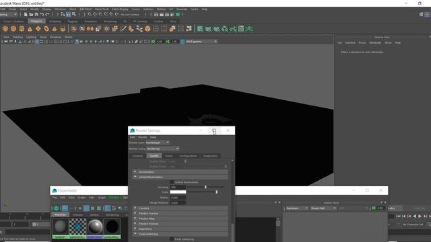Image resolution: width=431 pixels, height=242 pixels.
Task: Click the Accuracy value field
Action: (178, 187)
